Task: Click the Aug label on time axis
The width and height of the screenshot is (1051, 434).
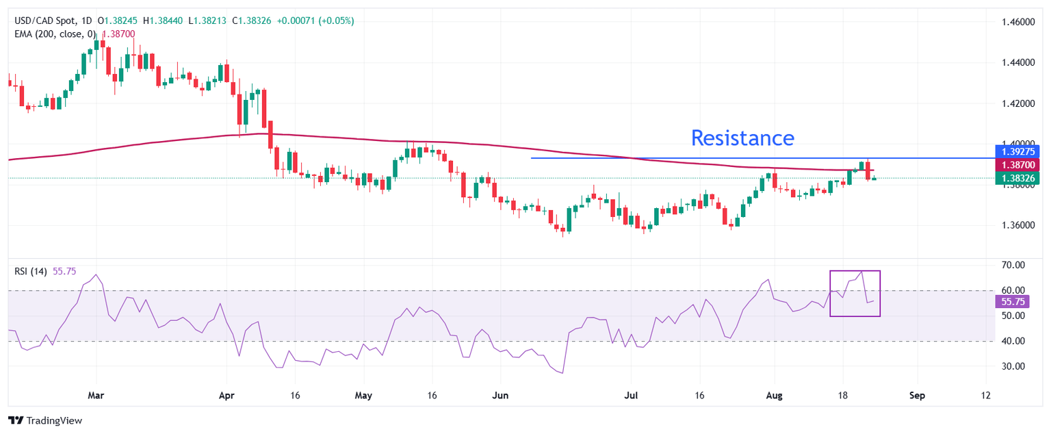Action: tap(775, 396)
